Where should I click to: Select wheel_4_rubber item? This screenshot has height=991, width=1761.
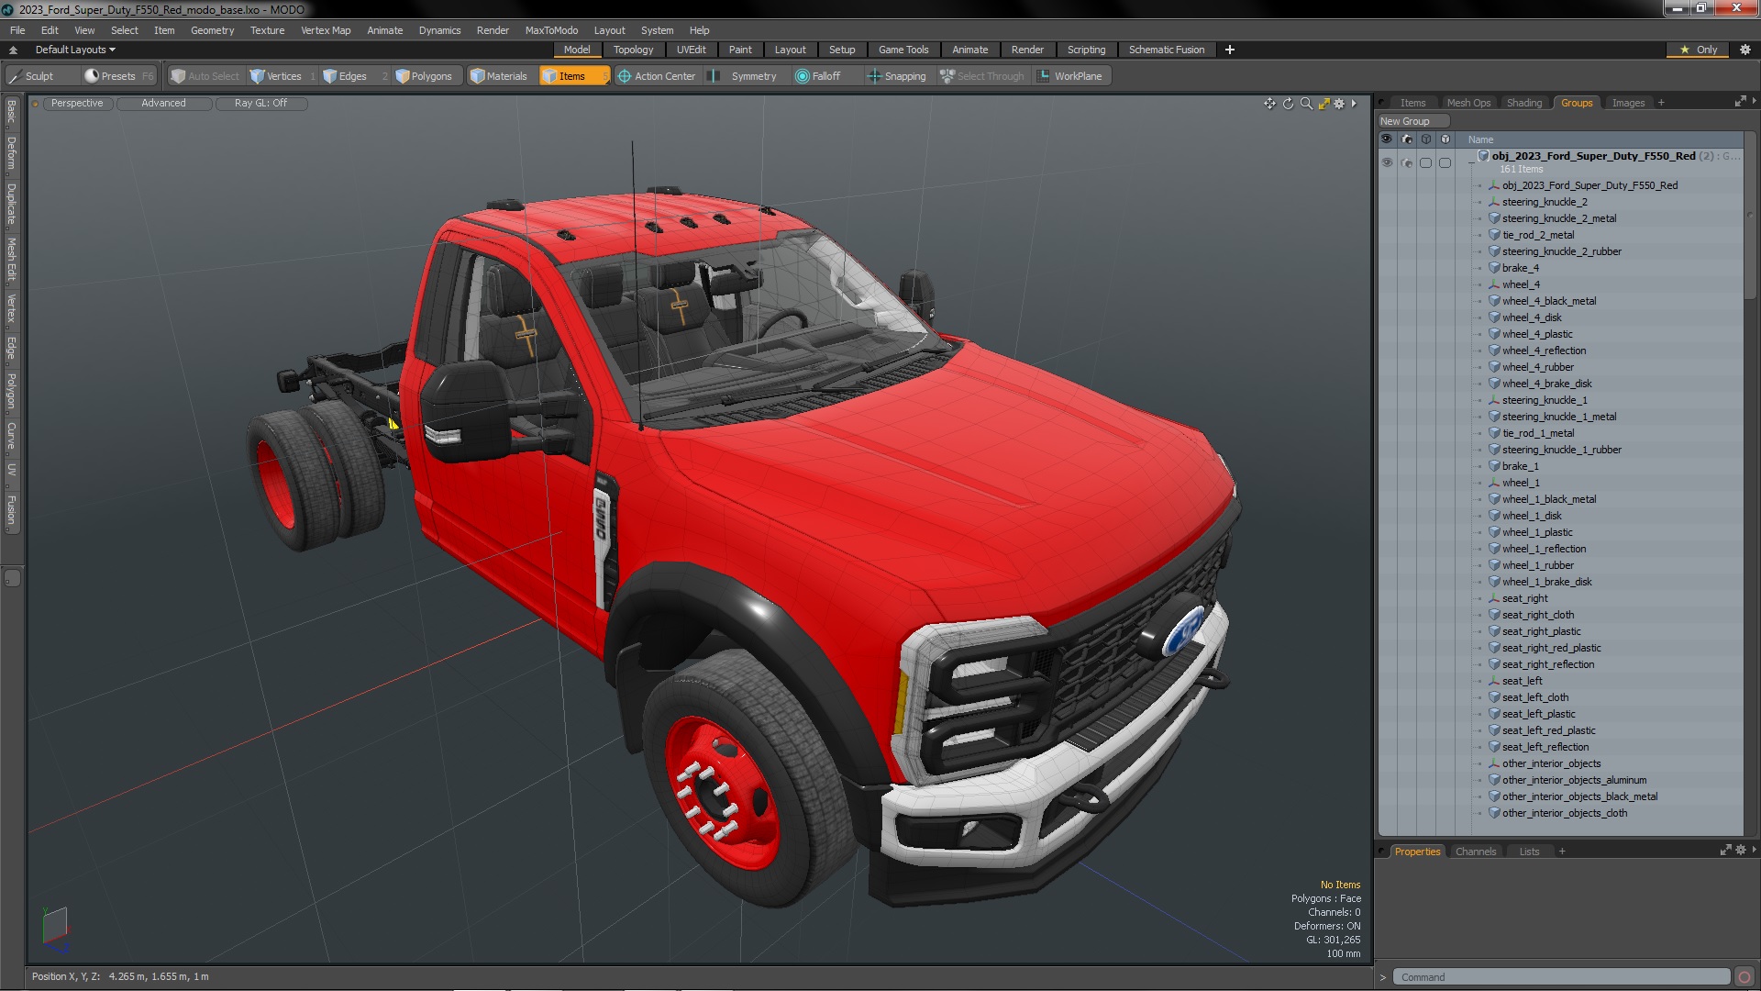pyautogui.click(x=1537, y=367)
